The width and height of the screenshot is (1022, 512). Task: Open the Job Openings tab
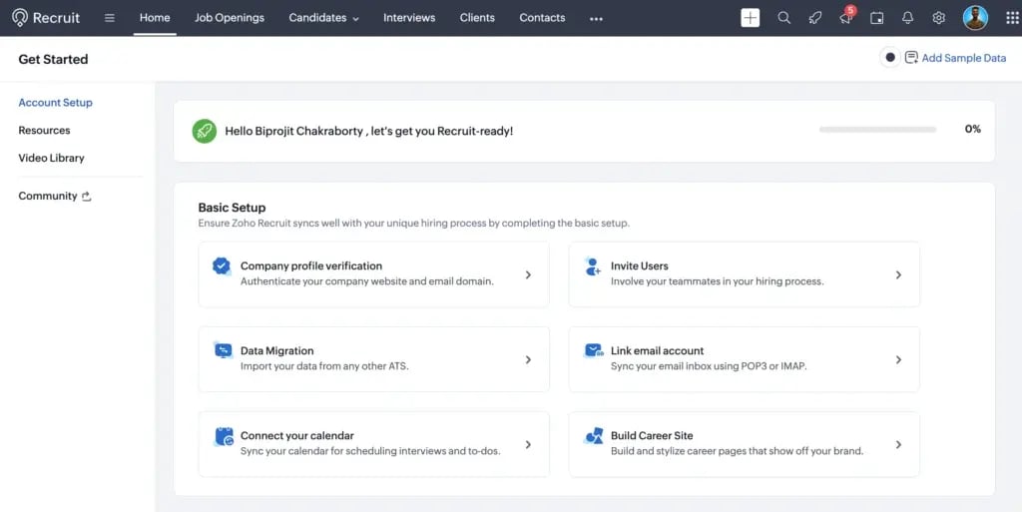coord(230,18)
